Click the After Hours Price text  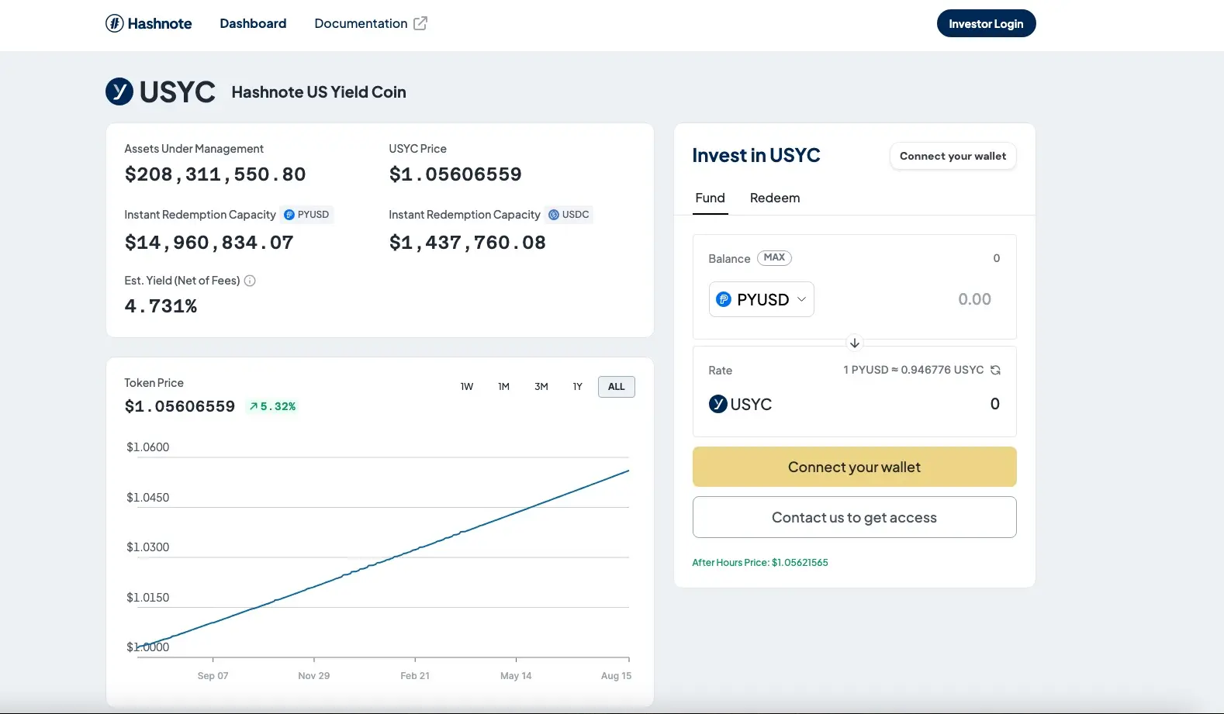click(760, 563)
